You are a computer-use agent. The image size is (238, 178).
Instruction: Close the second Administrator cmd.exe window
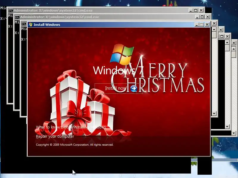[208, 17]
